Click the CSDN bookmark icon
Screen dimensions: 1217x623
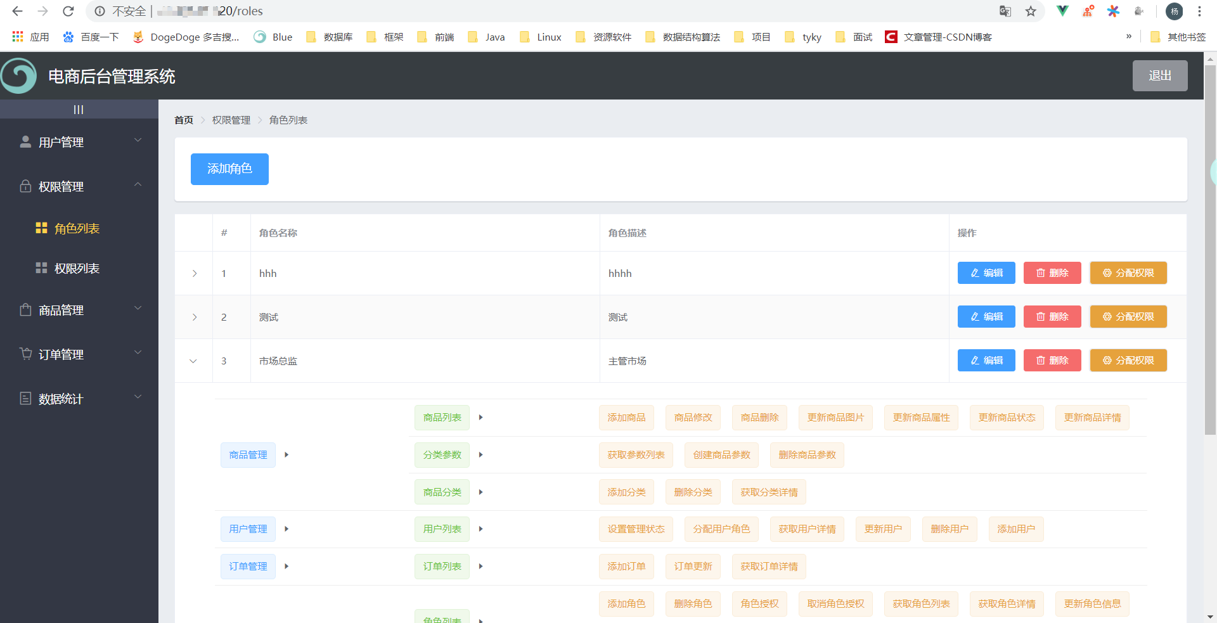pos(891,37)
